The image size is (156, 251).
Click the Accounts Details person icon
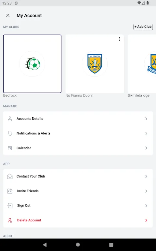[x=10, y=119]
